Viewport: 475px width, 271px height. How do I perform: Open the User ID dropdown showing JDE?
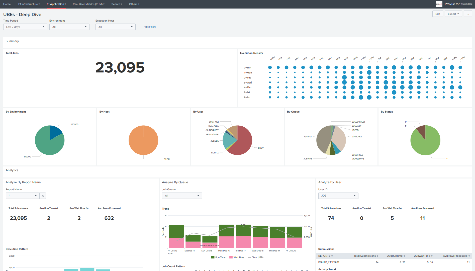[x=338, y=196]
